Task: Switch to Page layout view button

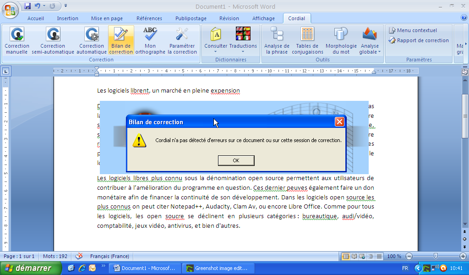Action: [x=346, y=256]
